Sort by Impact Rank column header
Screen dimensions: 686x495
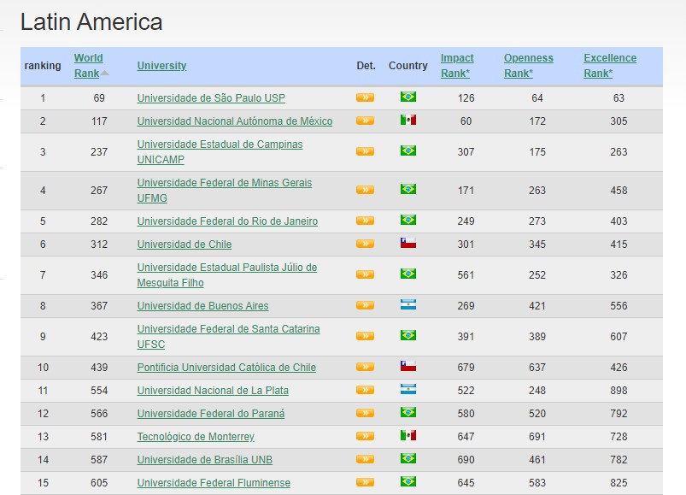tap(456, 66)
